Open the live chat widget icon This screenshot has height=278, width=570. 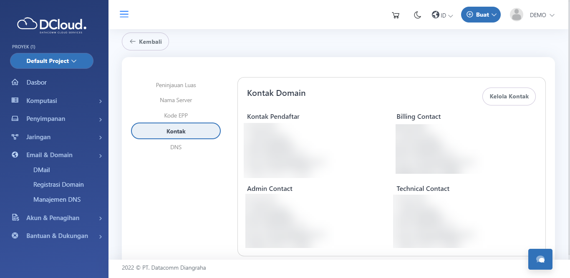pyautogui.click(x=540, y=259)
